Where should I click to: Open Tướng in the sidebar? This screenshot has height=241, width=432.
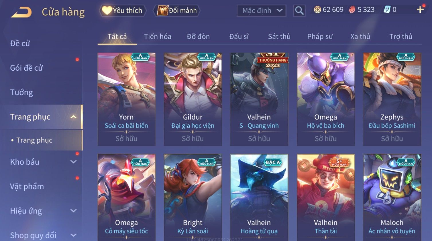tap(21, 92)
